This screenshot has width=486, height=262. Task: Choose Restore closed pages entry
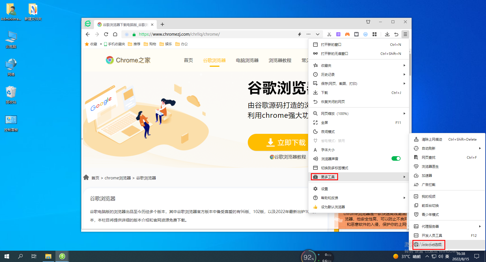click(358, 102)
